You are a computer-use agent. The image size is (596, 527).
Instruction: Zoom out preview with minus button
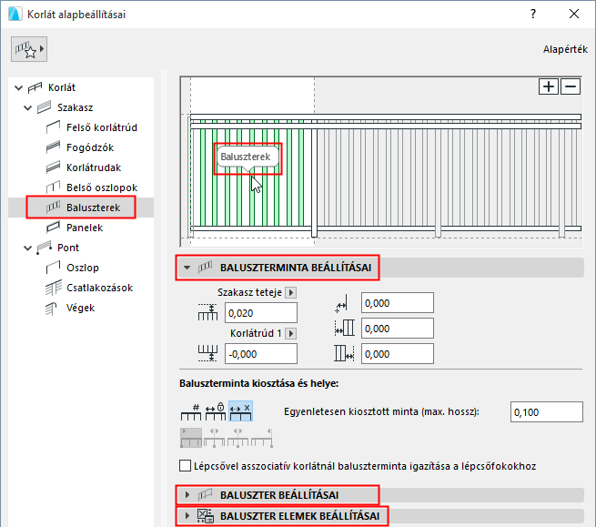coord(571,86)
